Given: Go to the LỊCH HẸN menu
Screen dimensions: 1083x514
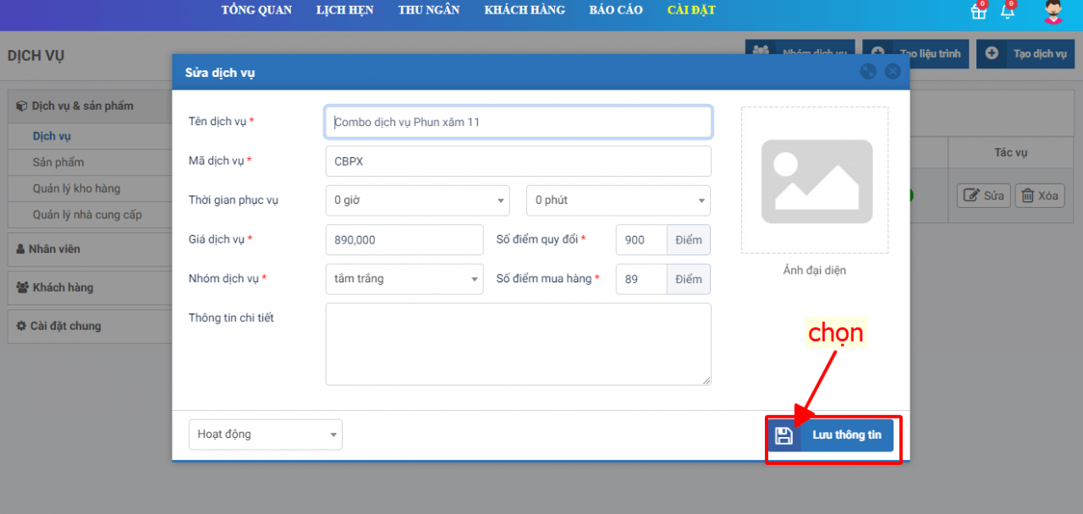Looking at the screenshot, I should (344, 10).
